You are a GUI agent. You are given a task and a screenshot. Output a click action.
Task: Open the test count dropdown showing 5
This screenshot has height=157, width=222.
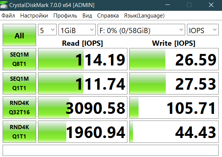(47, 29)
